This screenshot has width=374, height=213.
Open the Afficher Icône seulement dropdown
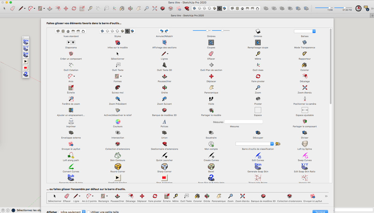72,212
